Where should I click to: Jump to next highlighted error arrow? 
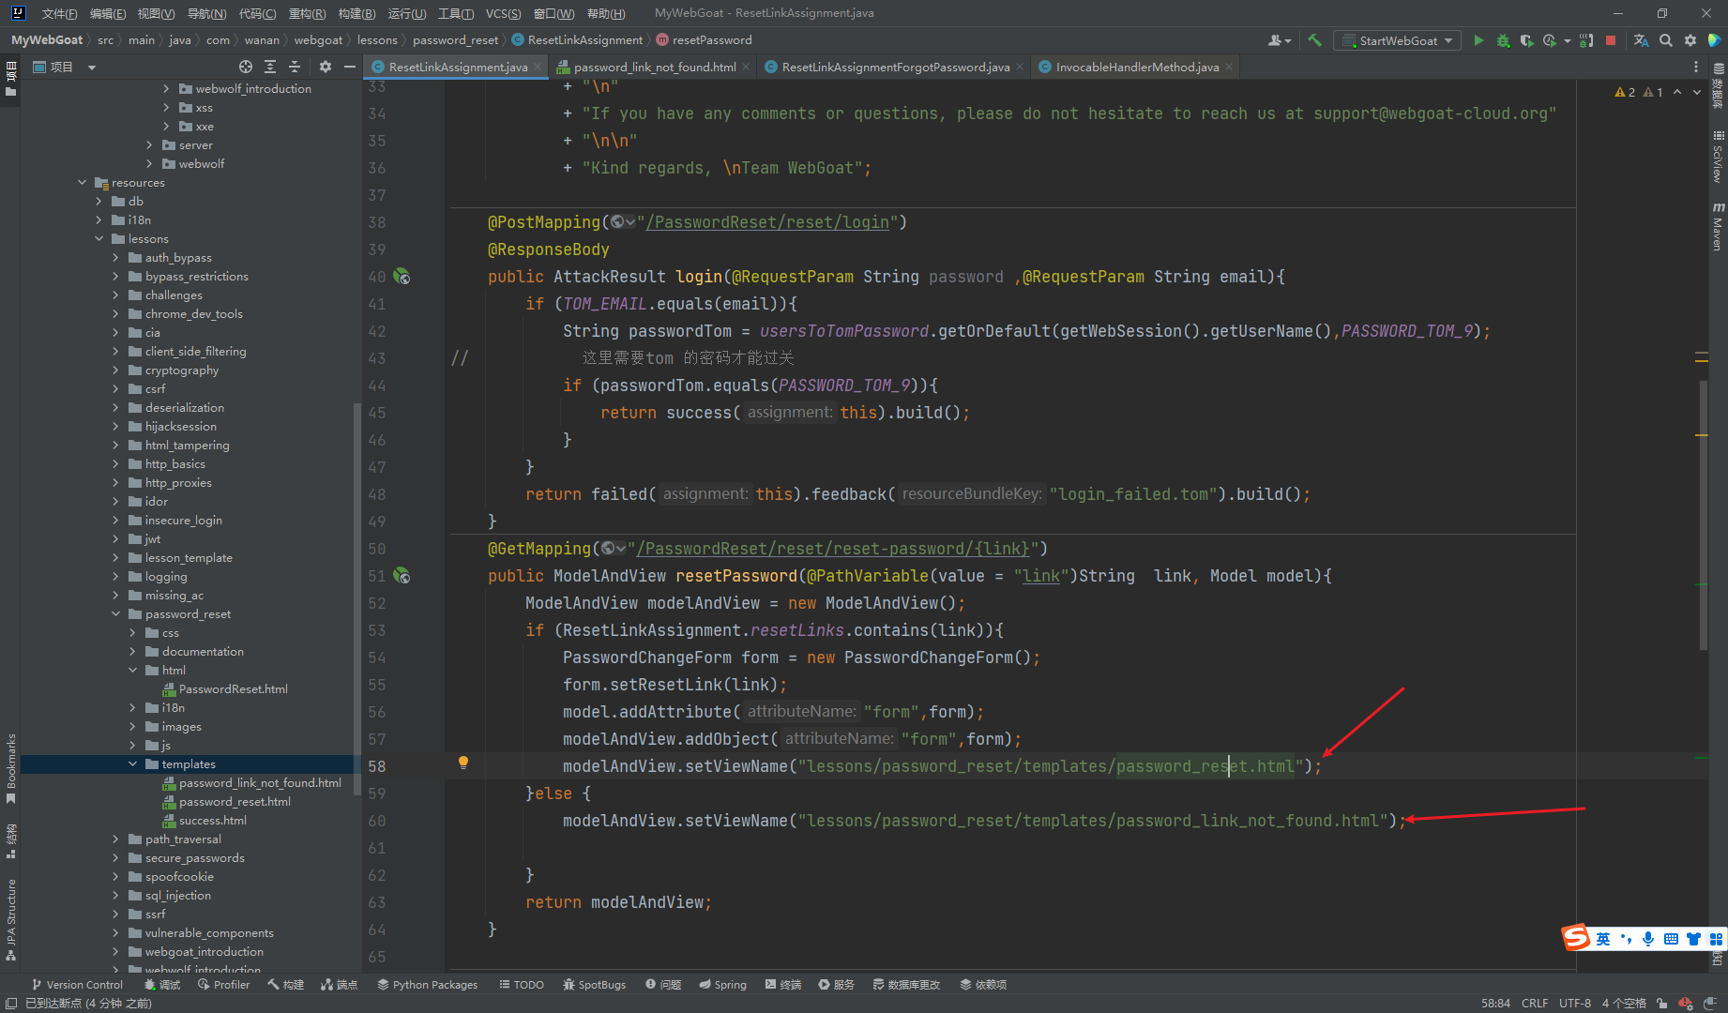point(1697,92)
